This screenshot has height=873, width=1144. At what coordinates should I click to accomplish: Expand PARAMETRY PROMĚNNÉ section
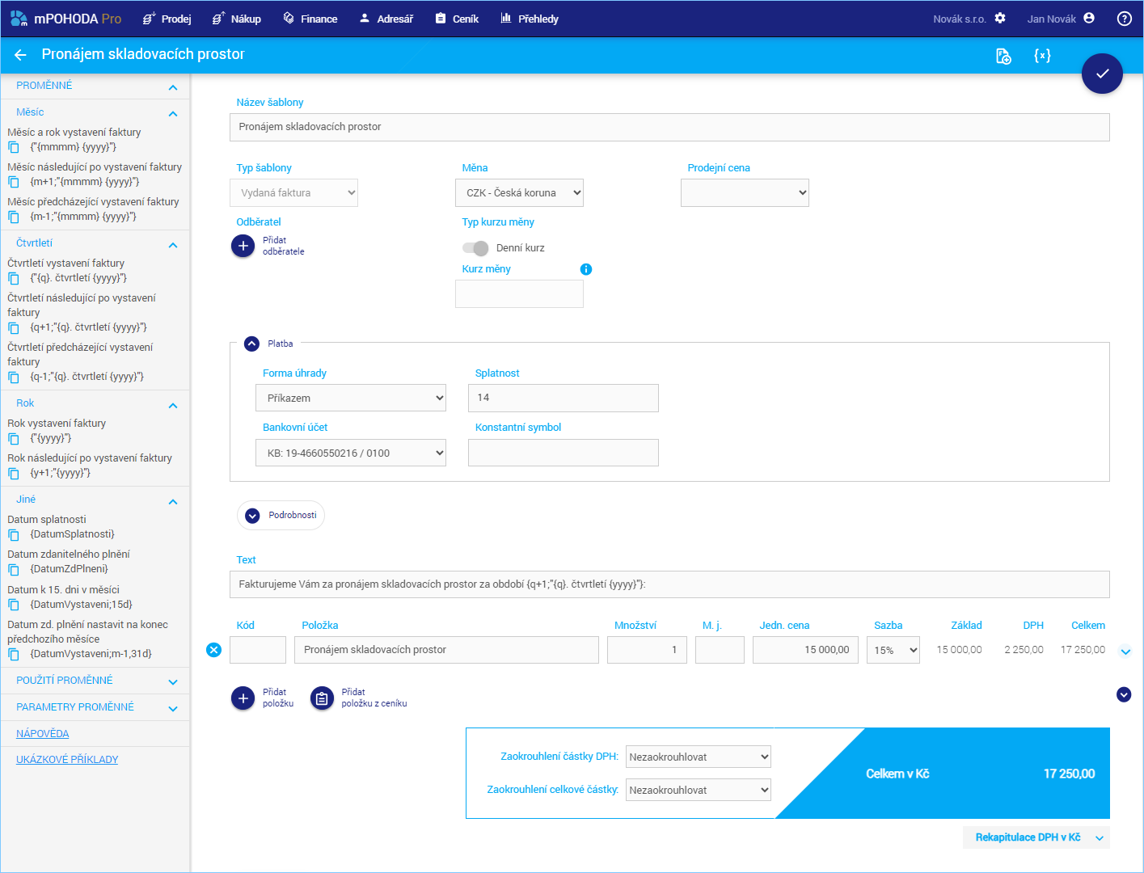click(x=173, y=708)
